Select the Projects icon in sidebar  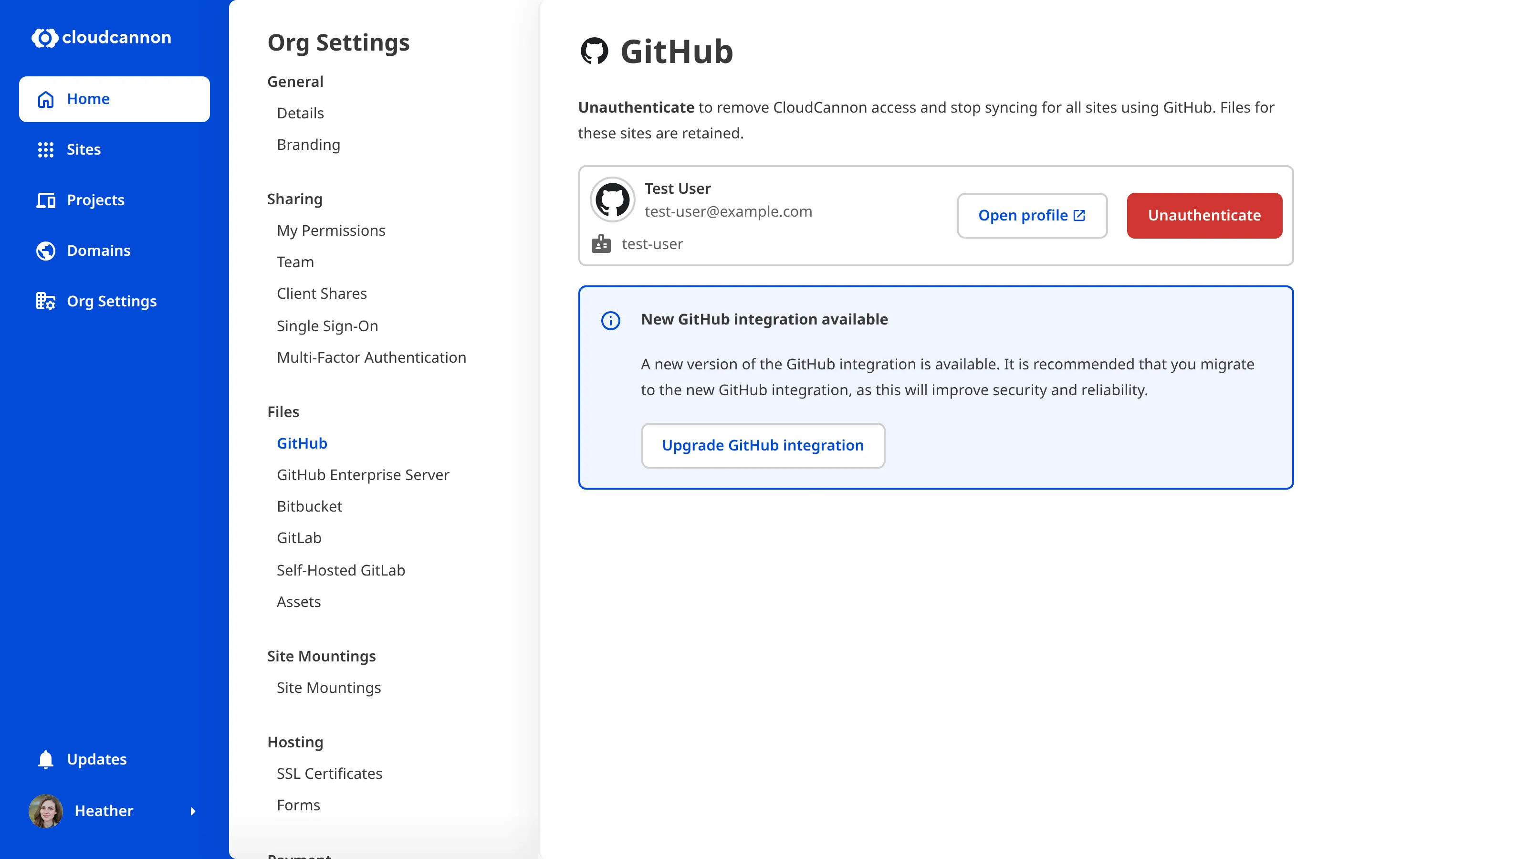[45, 200]
